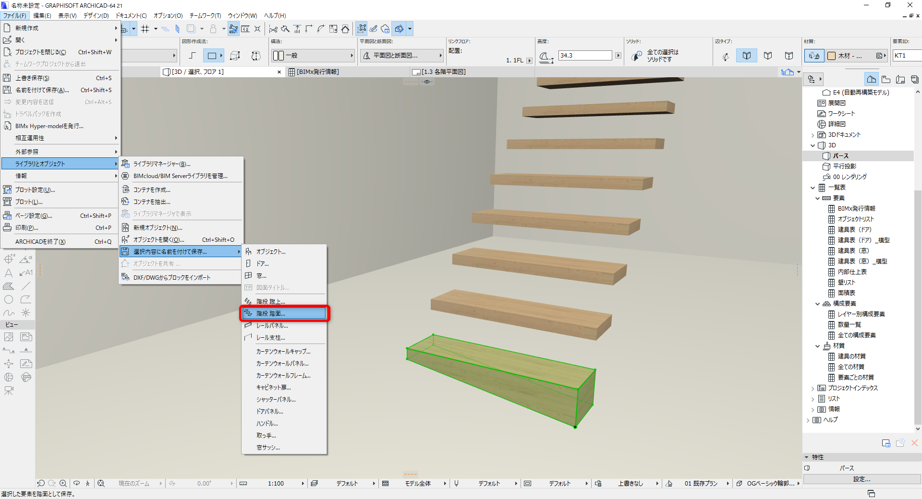Toggle rectangular geometry method button
The width and height of the screenshot is (922, 499).
212,56
